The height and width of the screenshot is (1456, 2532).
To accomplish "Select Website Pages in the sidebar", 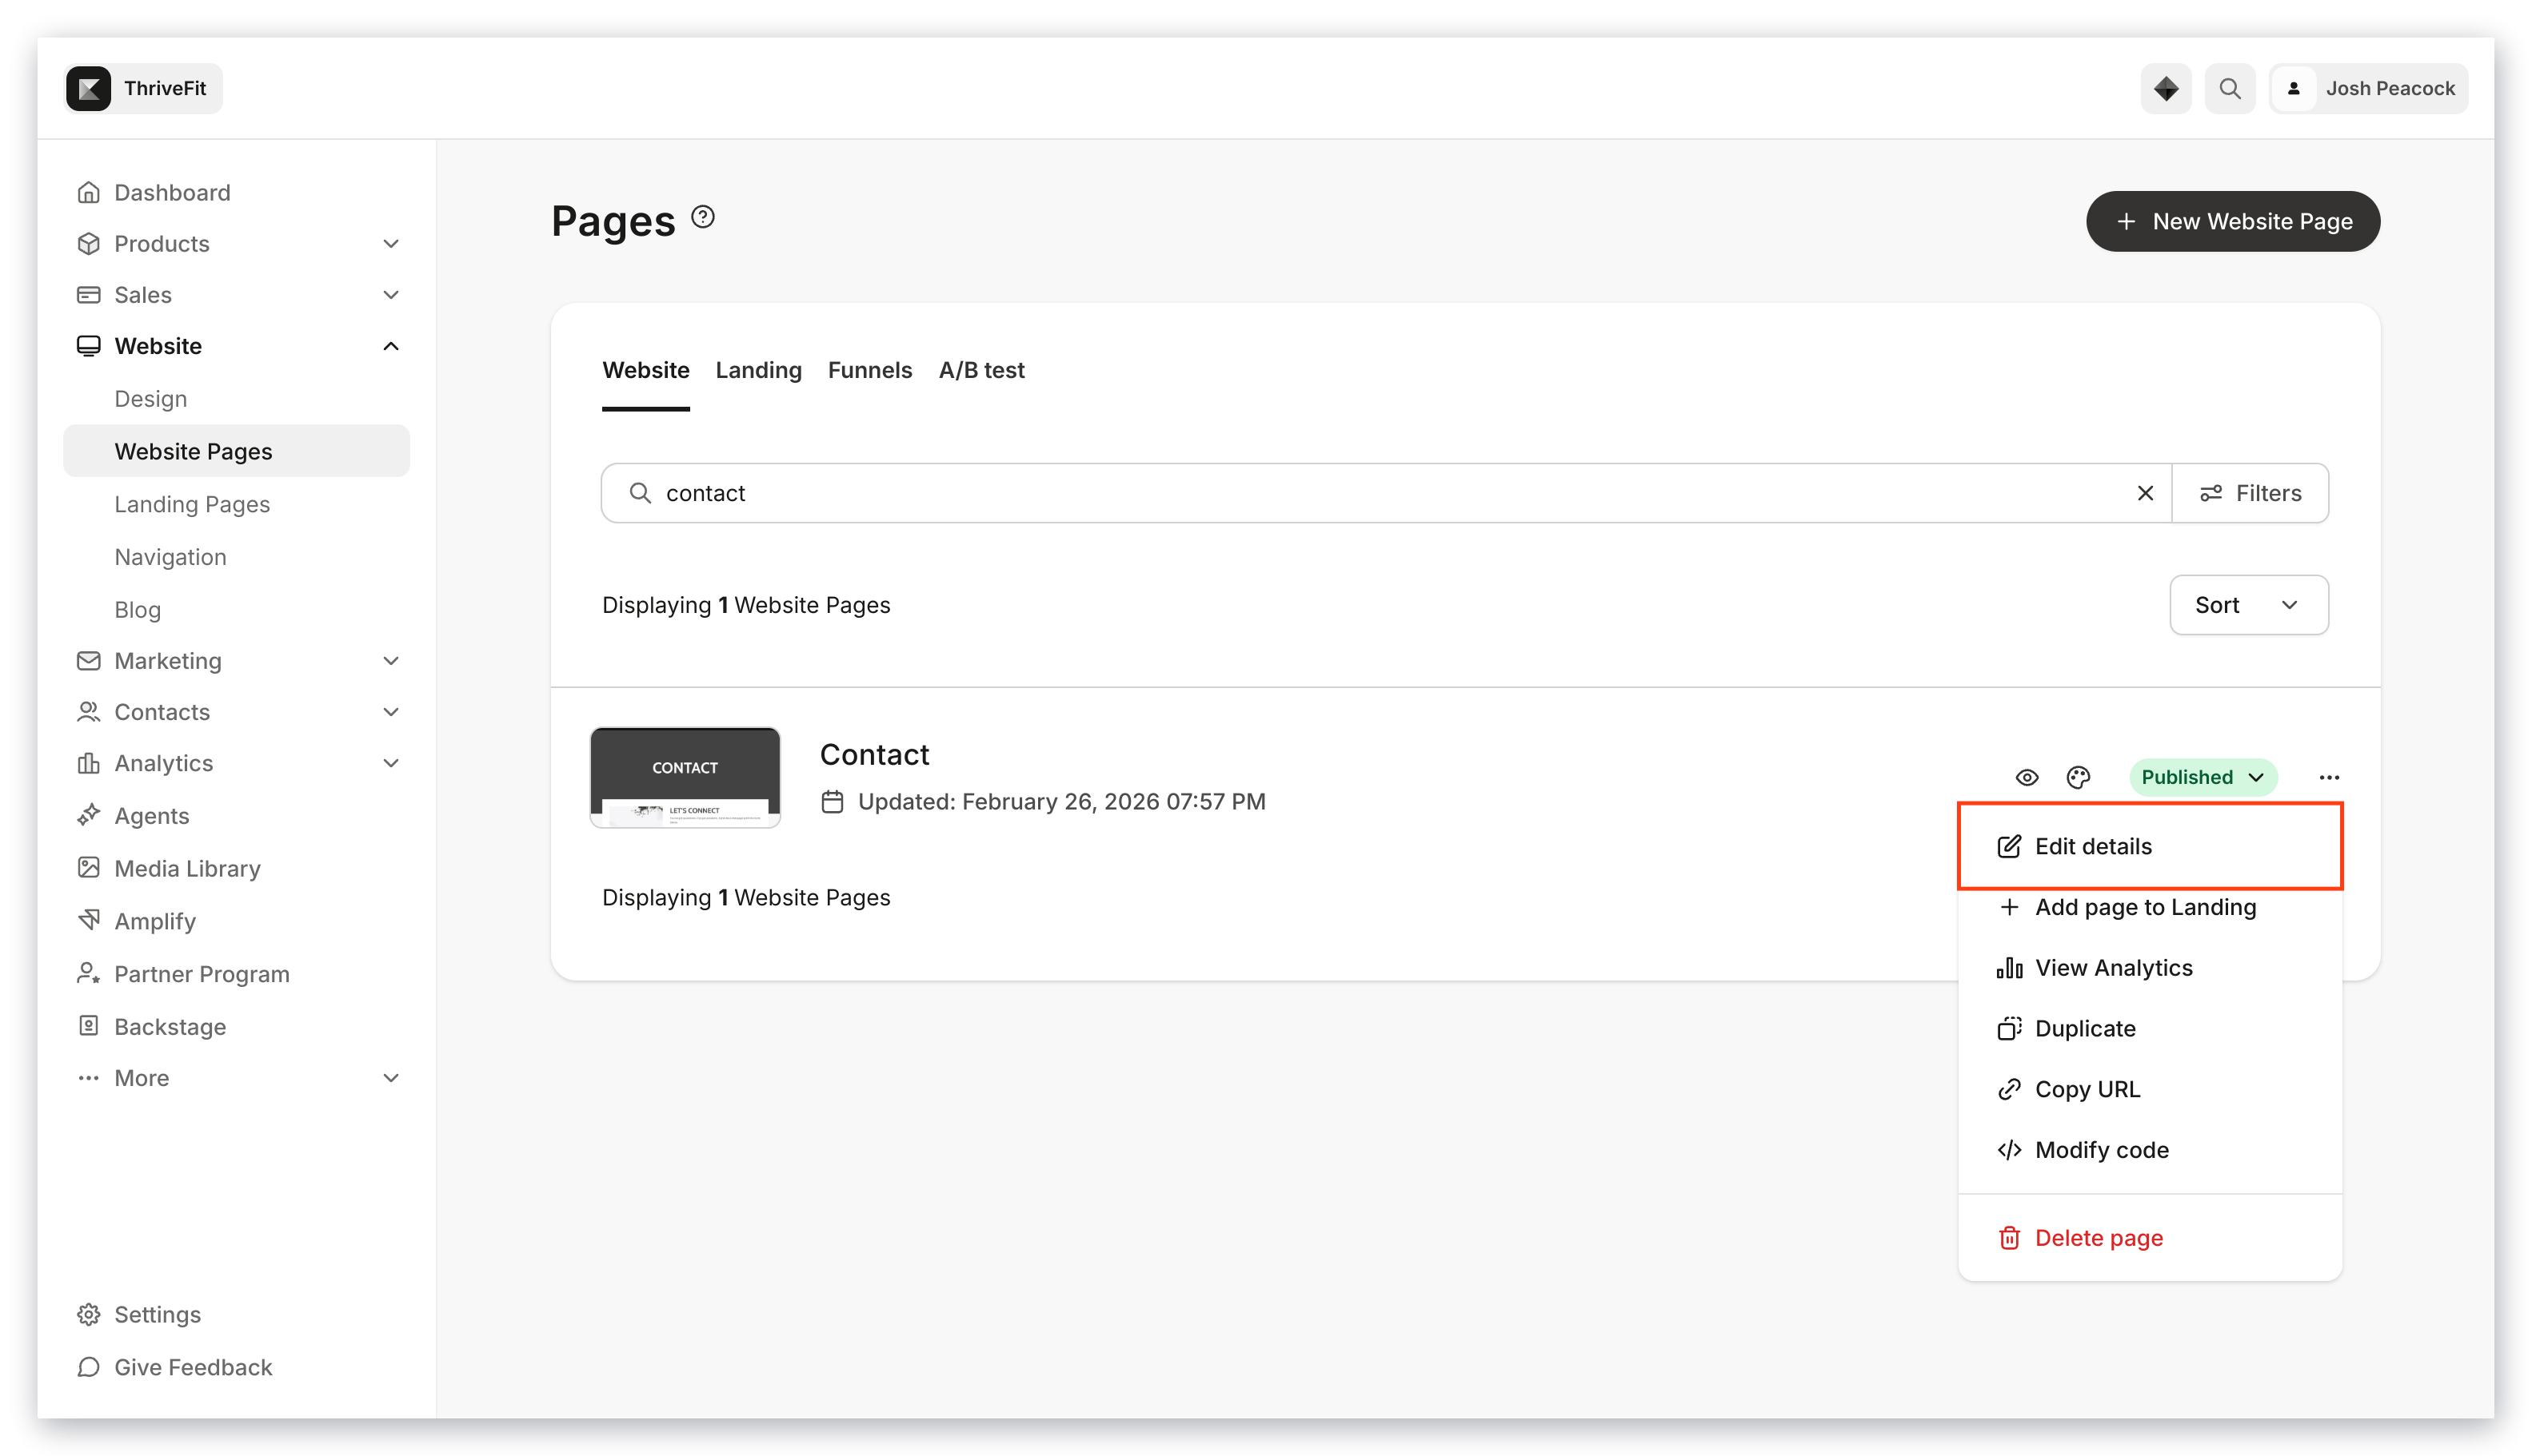I will [x=238, y=451].
